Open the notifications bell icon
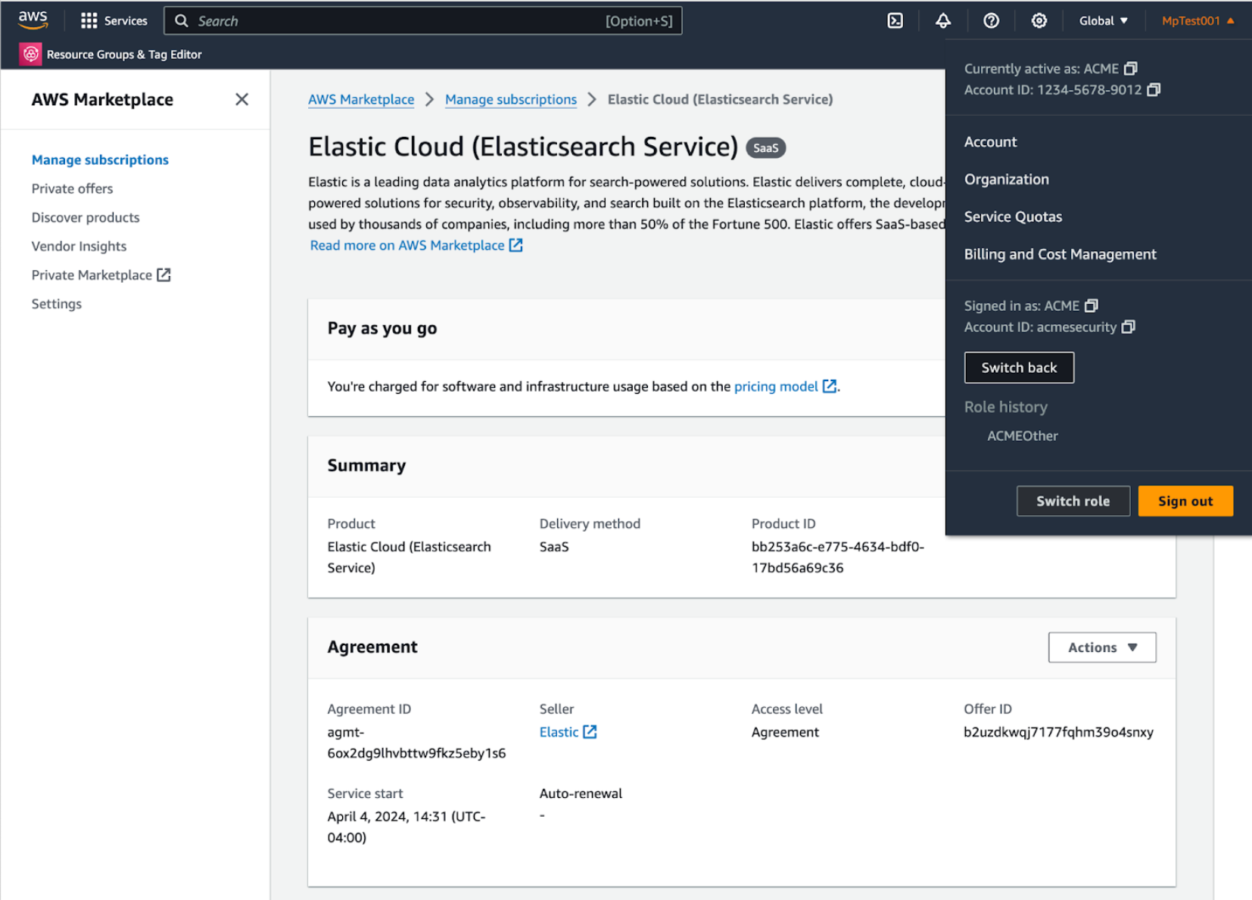The width and height of the screenshot is (1252, 900). 942,21
